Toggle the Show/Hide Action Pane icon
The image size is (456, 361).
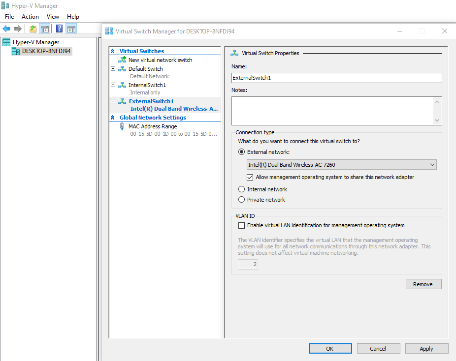pyautogui.click(x=71, y=29)
